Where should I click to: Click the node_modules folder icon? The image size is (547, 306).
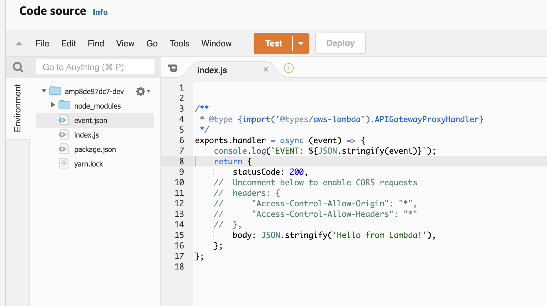pos(64,105)
